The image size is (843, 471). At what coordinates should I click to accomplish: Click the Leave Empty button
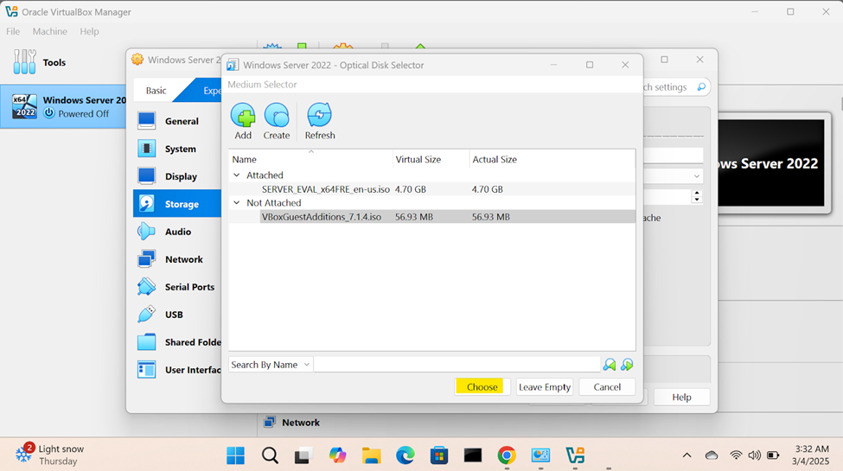click(x=544, y=387)
